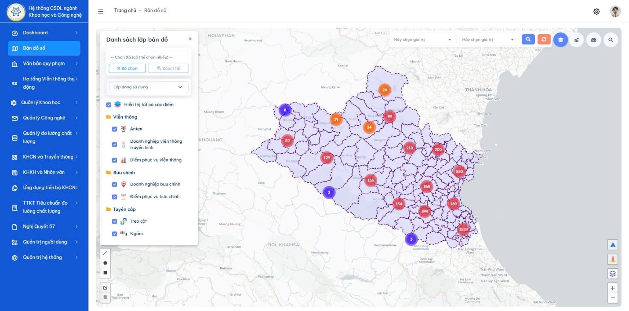Click the blue navigation arrow icon
Image resolution: width=629 pixels, height=311 pixels.
[613, 245]
